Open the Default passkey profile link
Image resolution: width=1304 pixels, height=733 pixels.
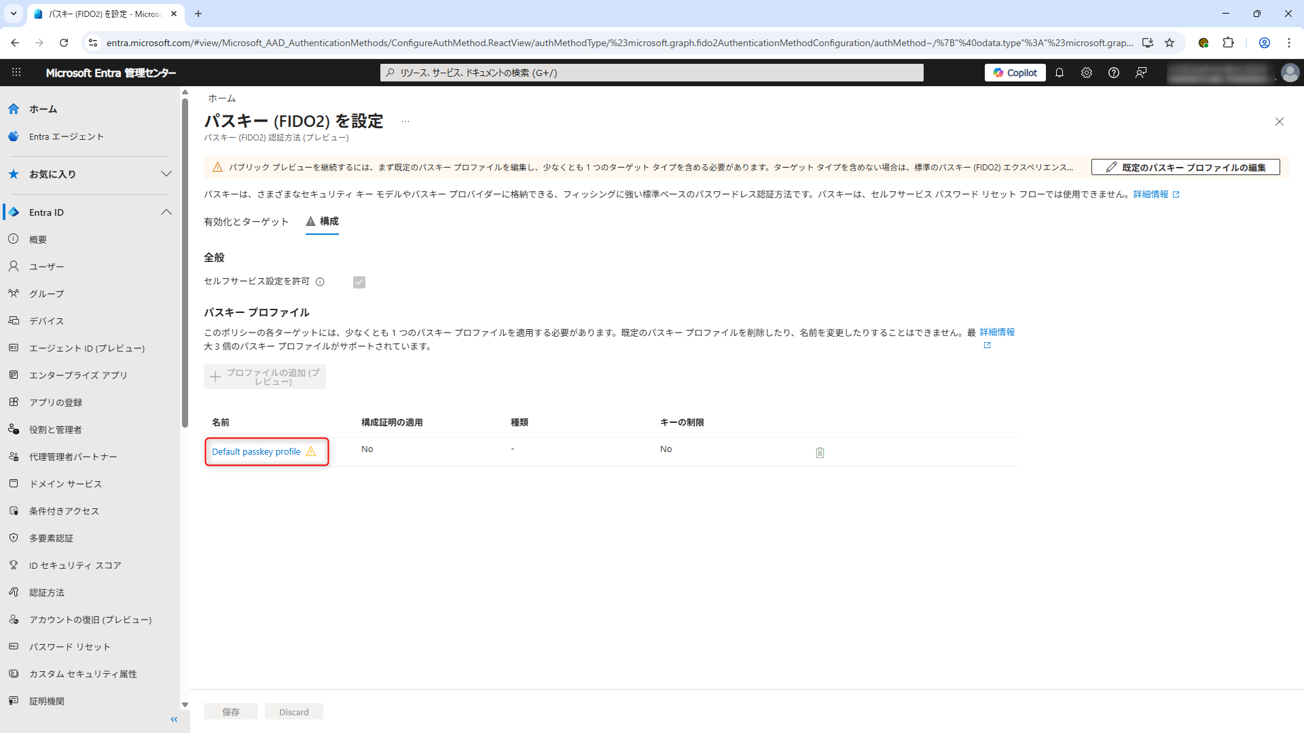pyautogui.click(x=256, y=452)
